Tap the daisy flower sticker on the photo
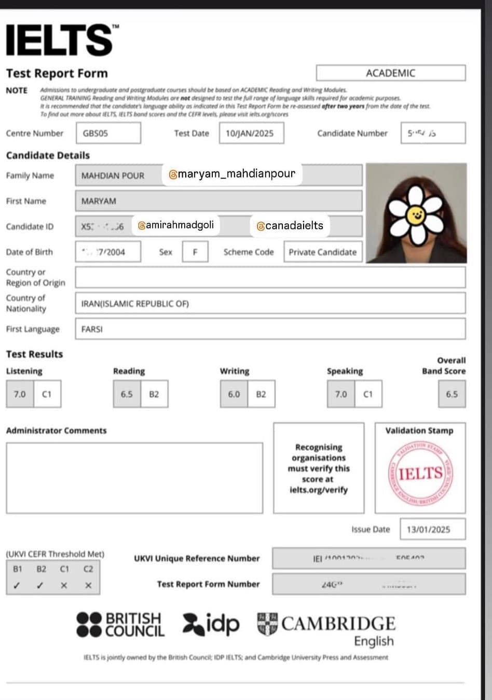Screen dimensions: 492x700 416,215
